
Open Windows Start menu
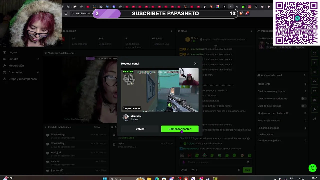(x=105, y=179)
